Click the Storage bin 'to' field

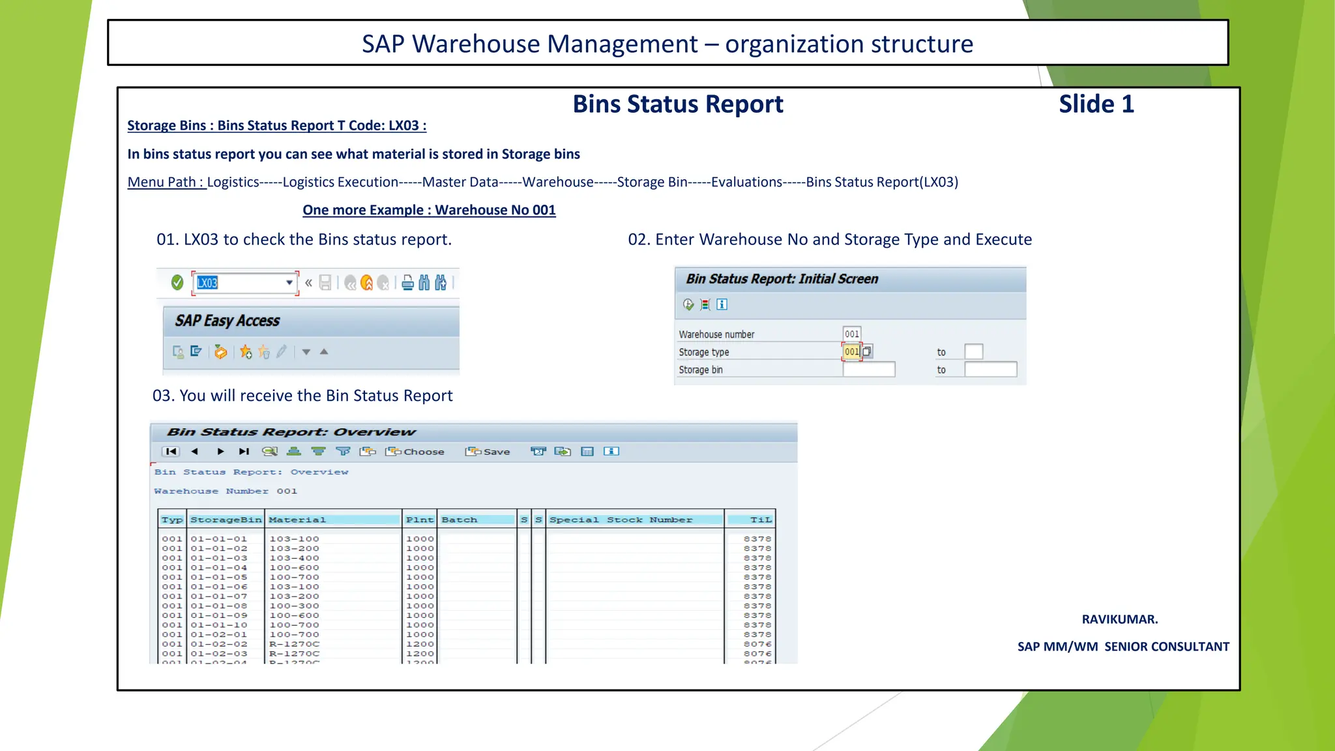[x=991, y=370]
